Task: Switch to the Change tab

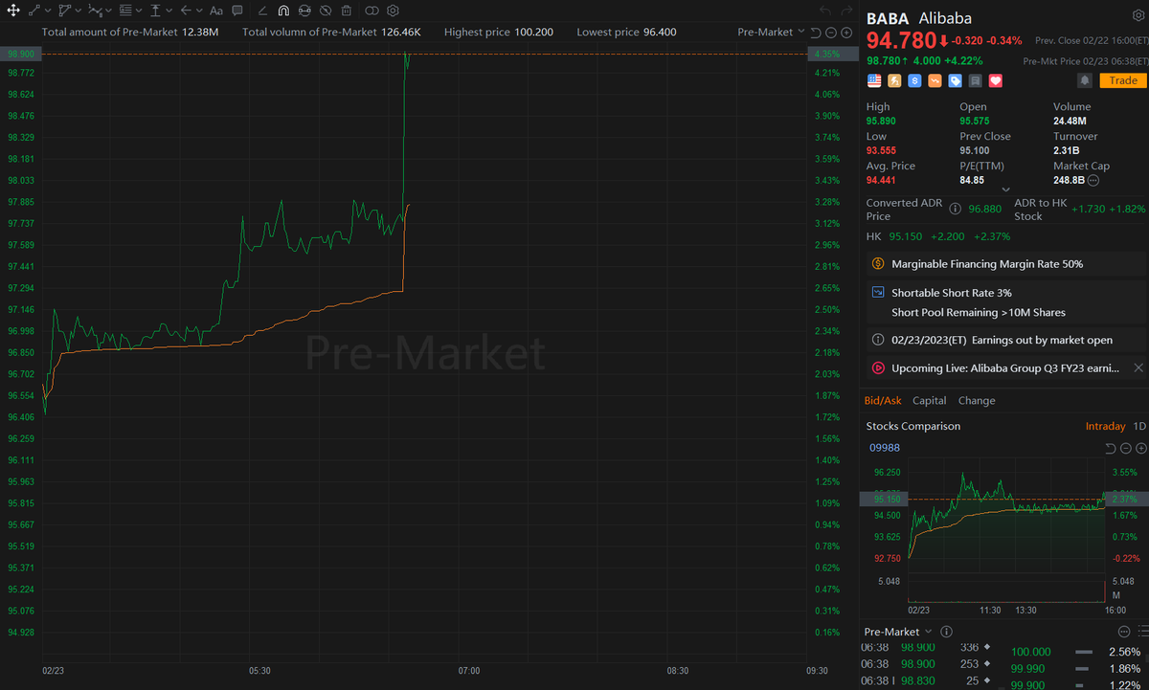Action: pyautogui.click(x=977, y=400)
